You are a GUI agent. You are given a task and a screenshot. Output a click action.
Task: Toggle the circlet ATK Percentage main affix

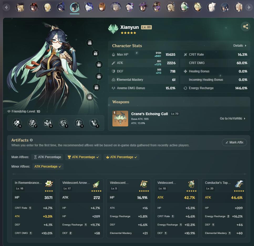(121, 157)
